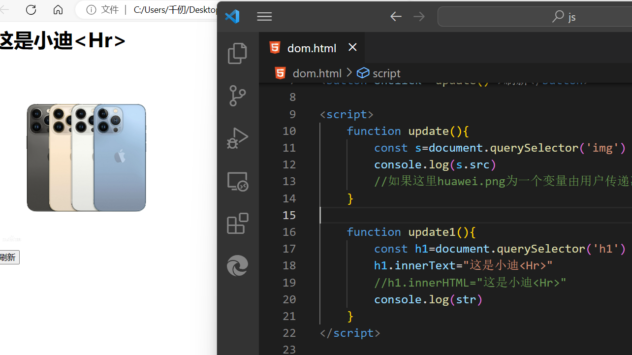Click the querySelector('h1') line
Image resolution: width=632 pixels, height=355 pixels.
tap(500, 249)
